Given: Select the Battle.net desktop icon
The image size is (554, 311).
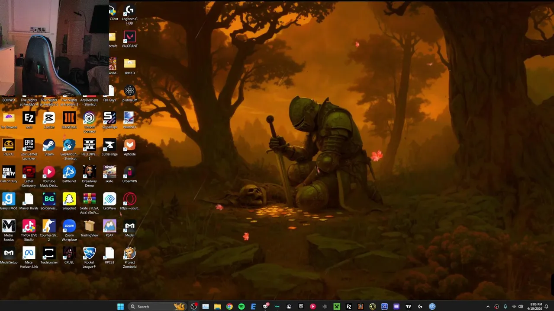Looking at the screenshot, I should pyautogui.click(x=69, y=175).
